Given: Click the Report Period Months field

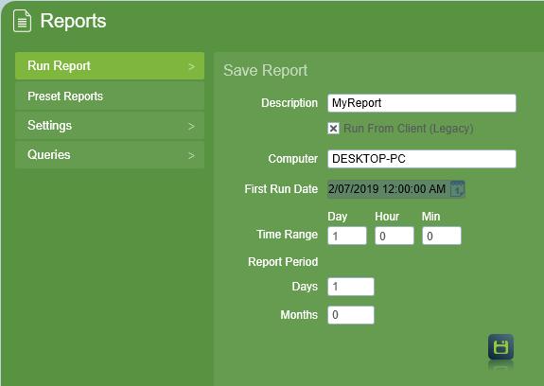Looking at the screenshot, I should [x=351, y=315].
